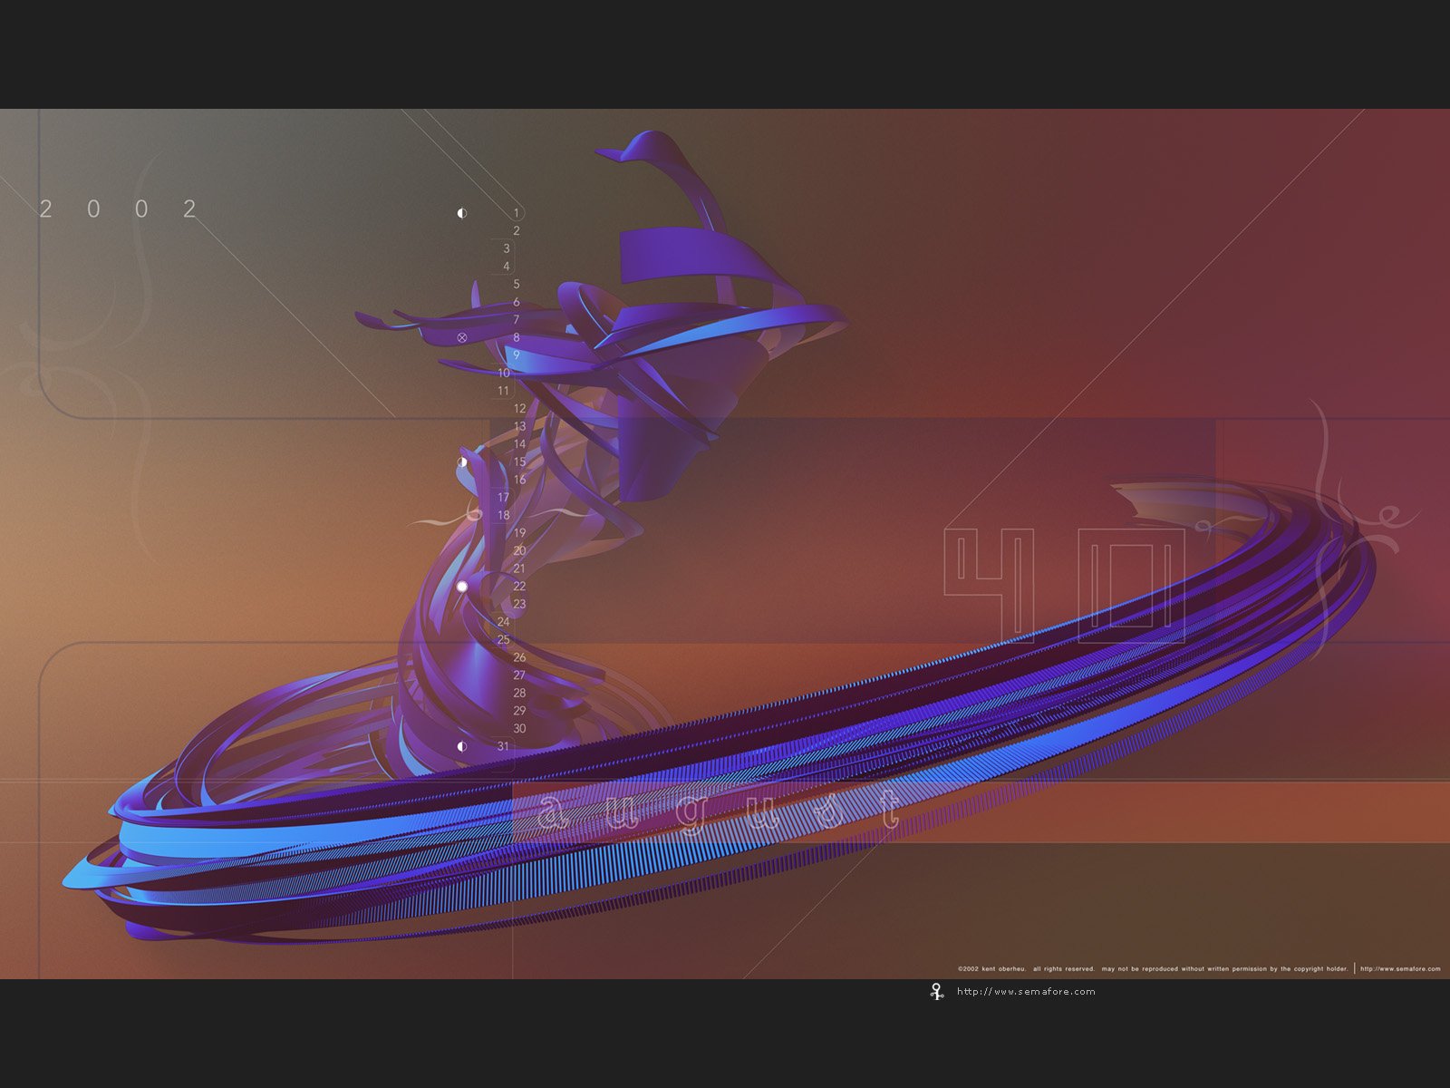Select calendar date "17"

(503, 498)
